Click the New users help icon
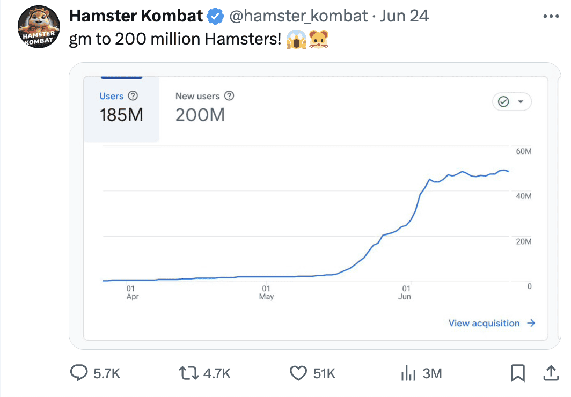Viewport: 571px width, 397px height. pyautogui.click(x=229, y=96)
